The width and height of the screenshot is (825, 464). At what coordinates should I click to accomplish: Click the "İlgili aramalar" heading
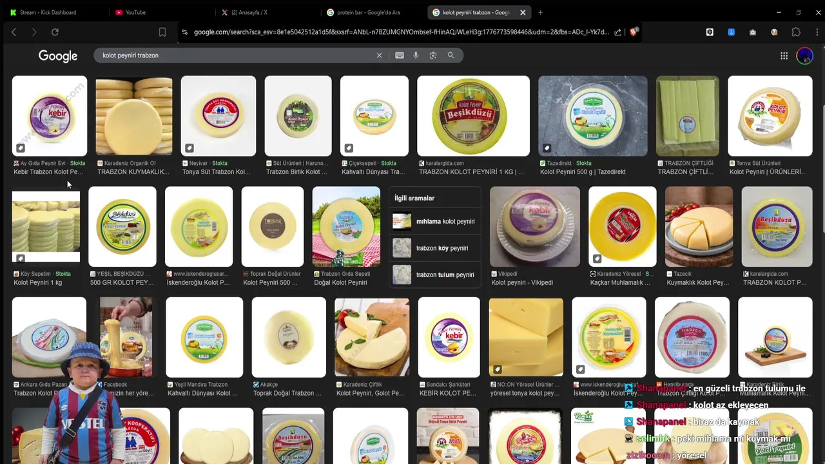414,198
